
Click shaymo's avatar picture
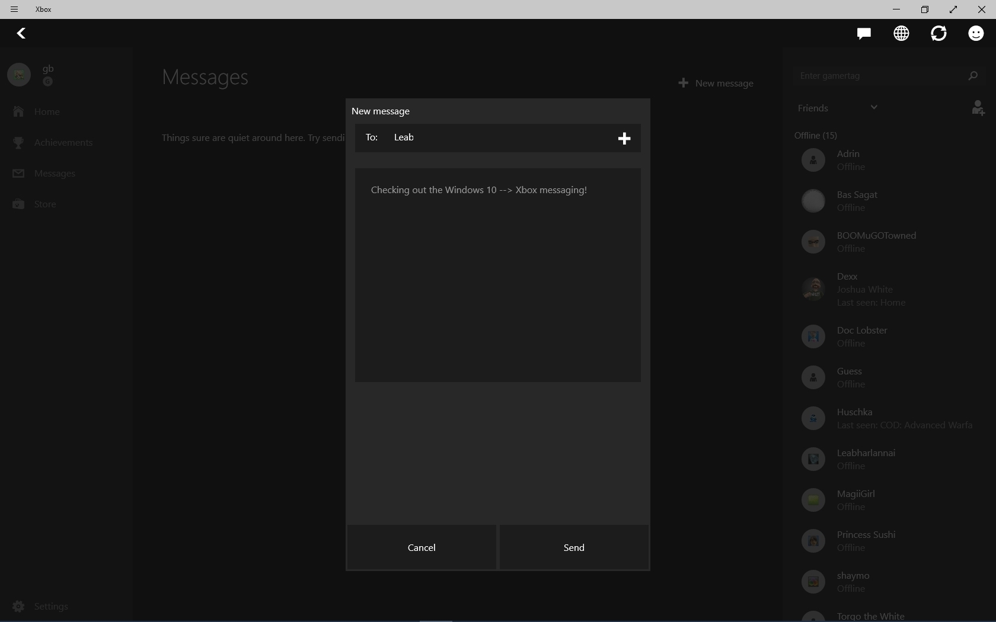tap(813, 582)
